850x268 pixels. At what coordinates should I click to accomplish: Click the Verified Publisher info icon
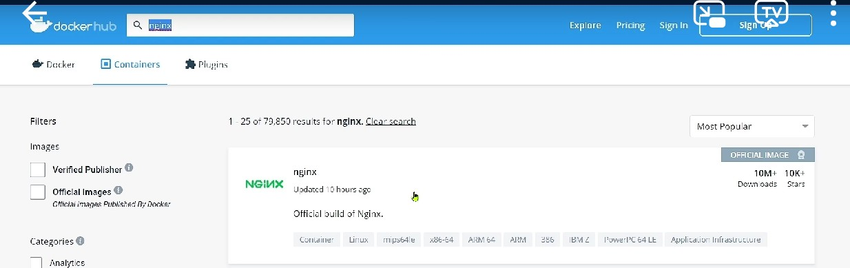tap(129, 168)
